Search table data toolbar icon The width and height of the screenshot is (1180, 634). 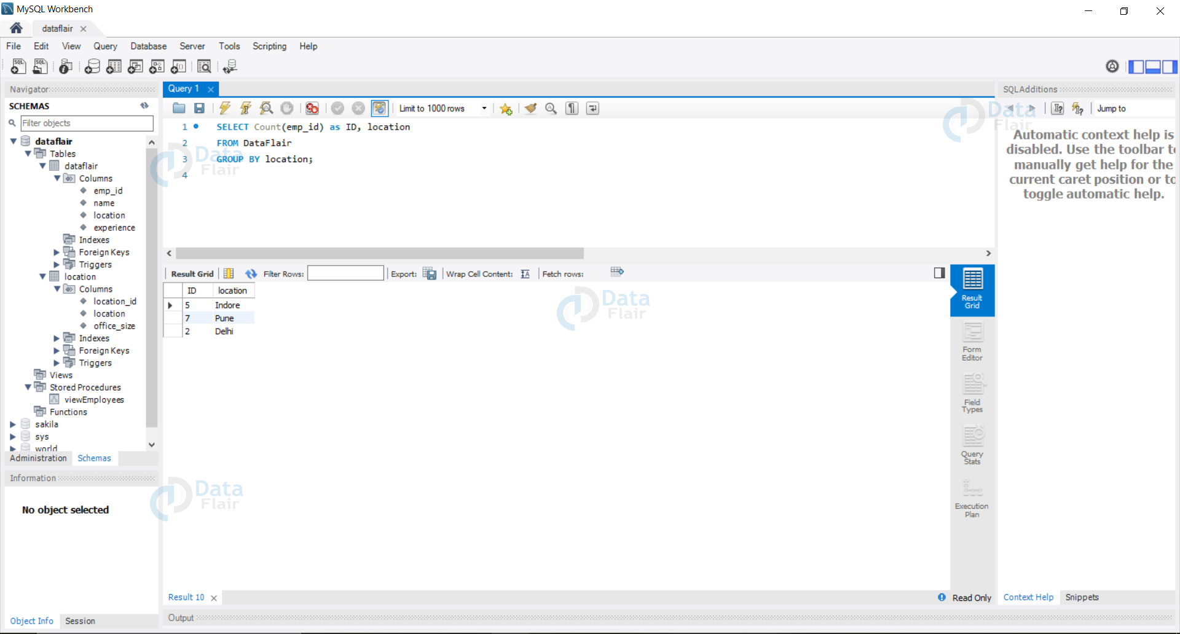[x=204, y=66]
